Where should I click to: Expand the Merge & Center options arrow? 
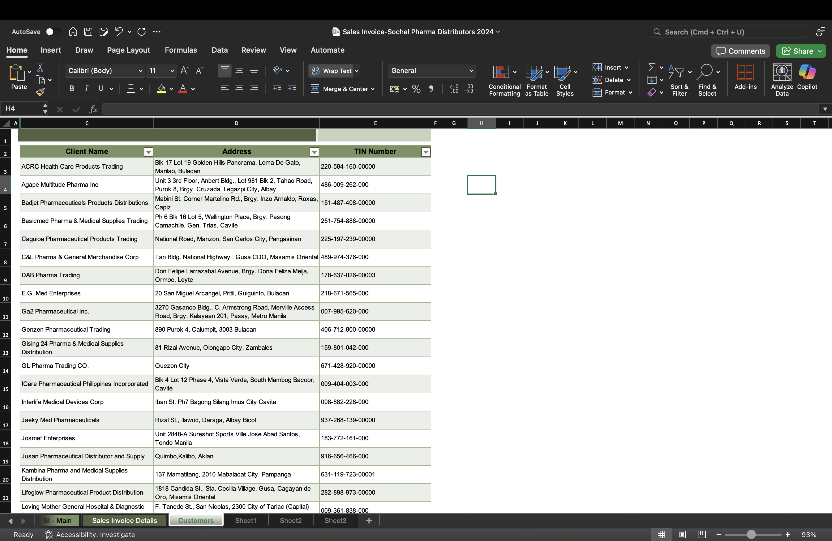click(x=373, y=89)
